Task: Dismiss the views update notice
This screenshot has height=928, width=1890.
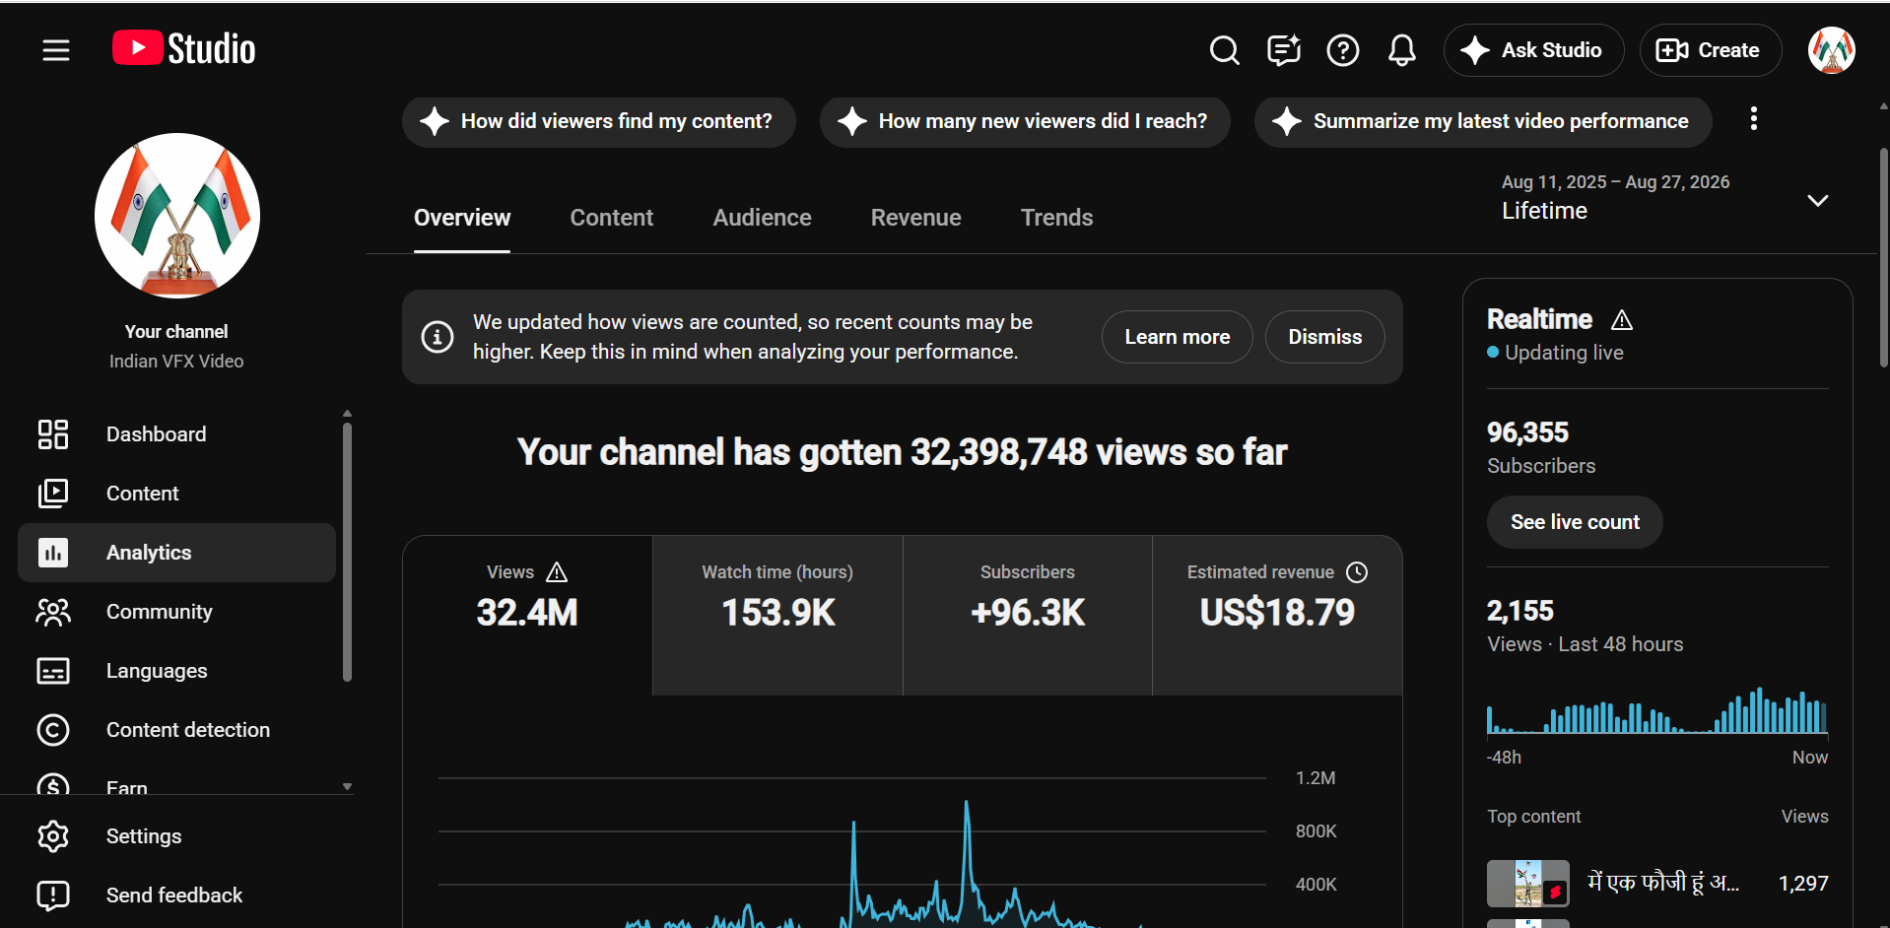Action: [x=1325, y=337]
